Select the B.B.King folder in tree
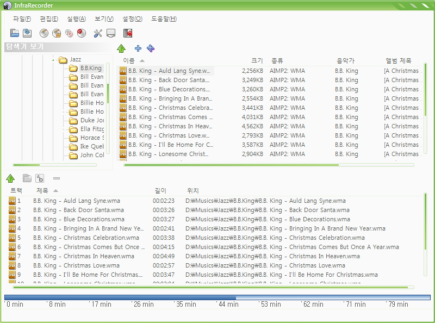 tap(91, 68)
